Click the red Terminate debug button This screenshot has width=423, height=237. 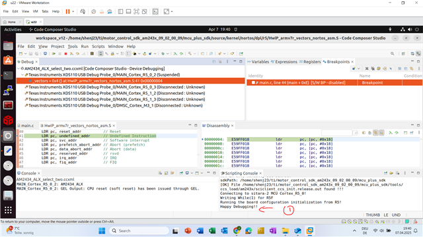[x=65, y=53]
